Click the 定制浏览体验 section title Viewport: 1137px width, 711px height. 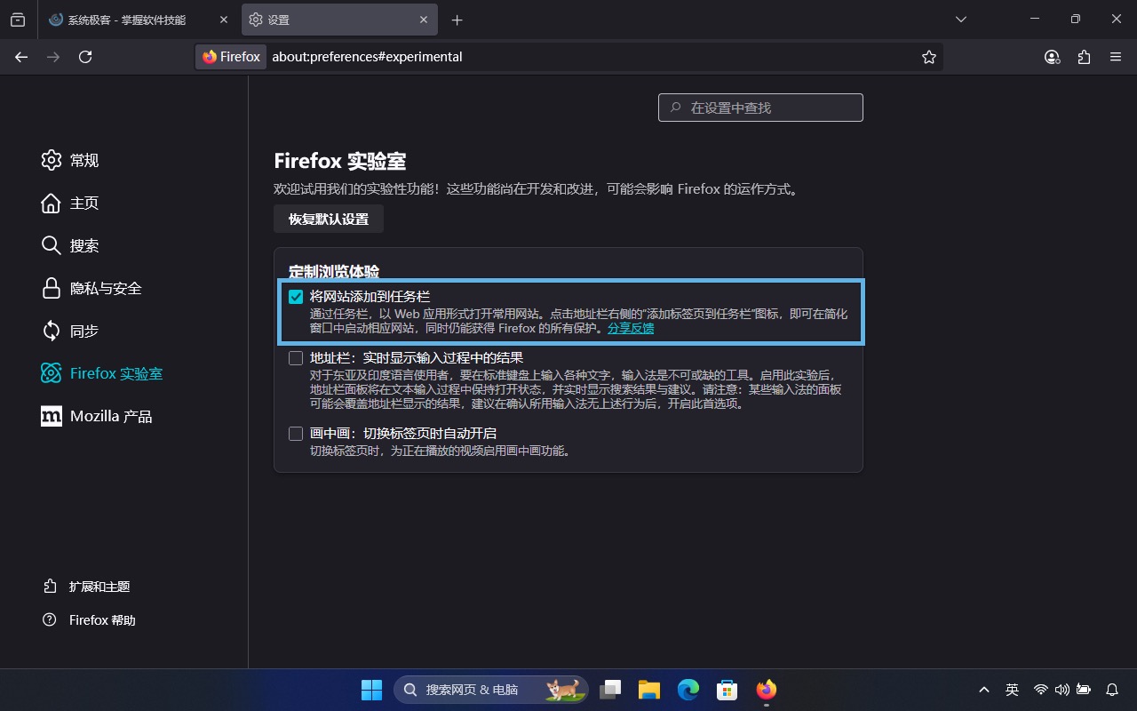coord(334,271)
